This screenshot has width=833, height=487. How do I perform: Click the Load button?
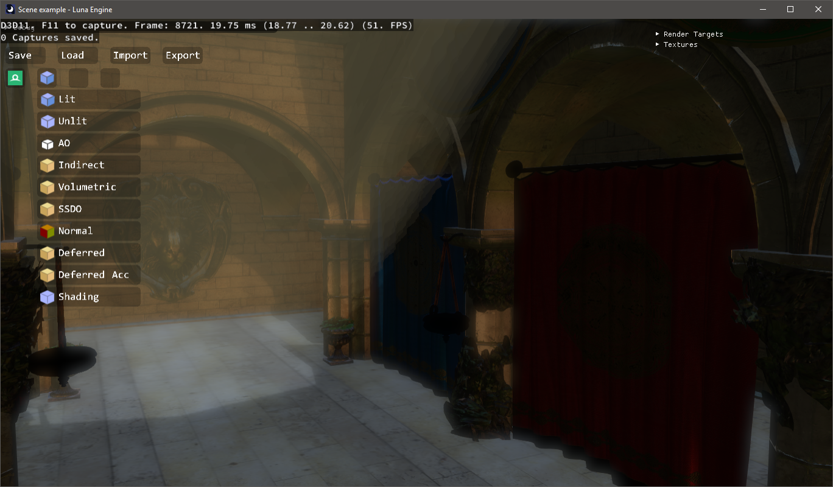[78, 55]
